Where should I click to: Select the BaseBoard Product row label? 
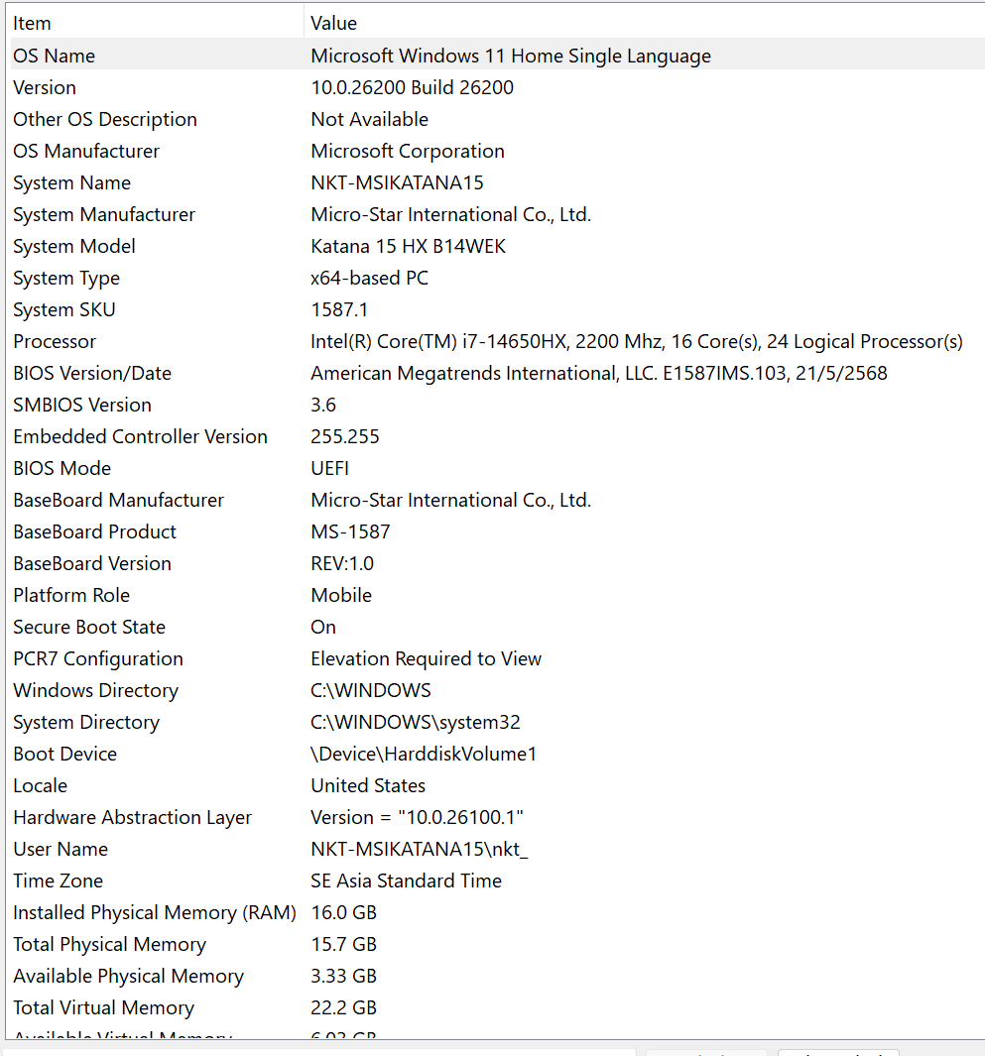click(94, 531)
